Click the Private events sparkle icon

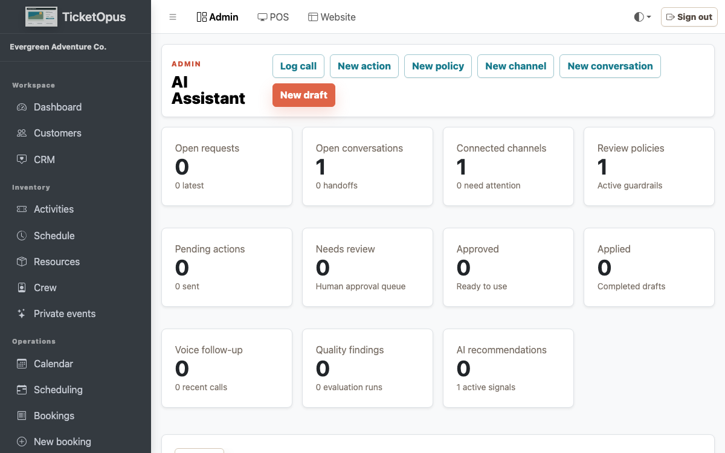coord(22,314)
